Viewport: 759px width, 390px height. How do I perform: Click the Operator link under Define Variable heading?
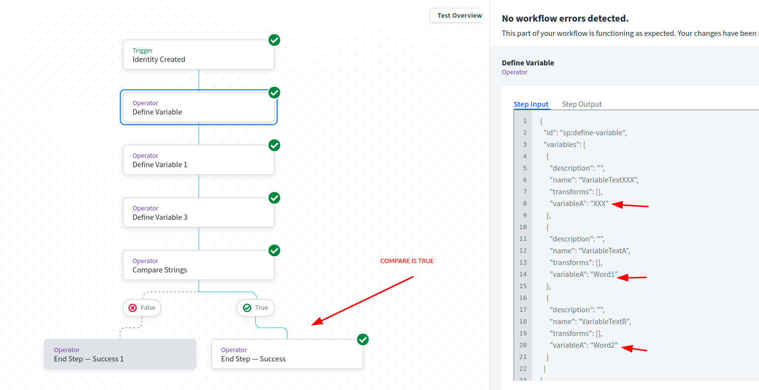(x=515, y=72)
